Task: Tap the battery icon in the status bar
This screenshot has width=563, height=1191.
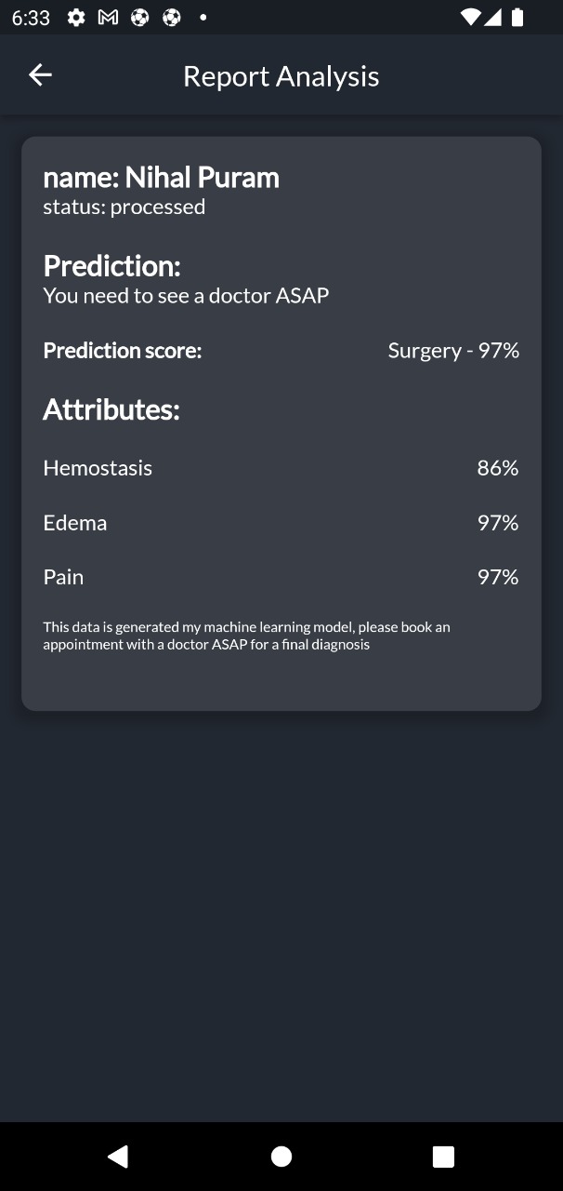Action: point(519,16)
